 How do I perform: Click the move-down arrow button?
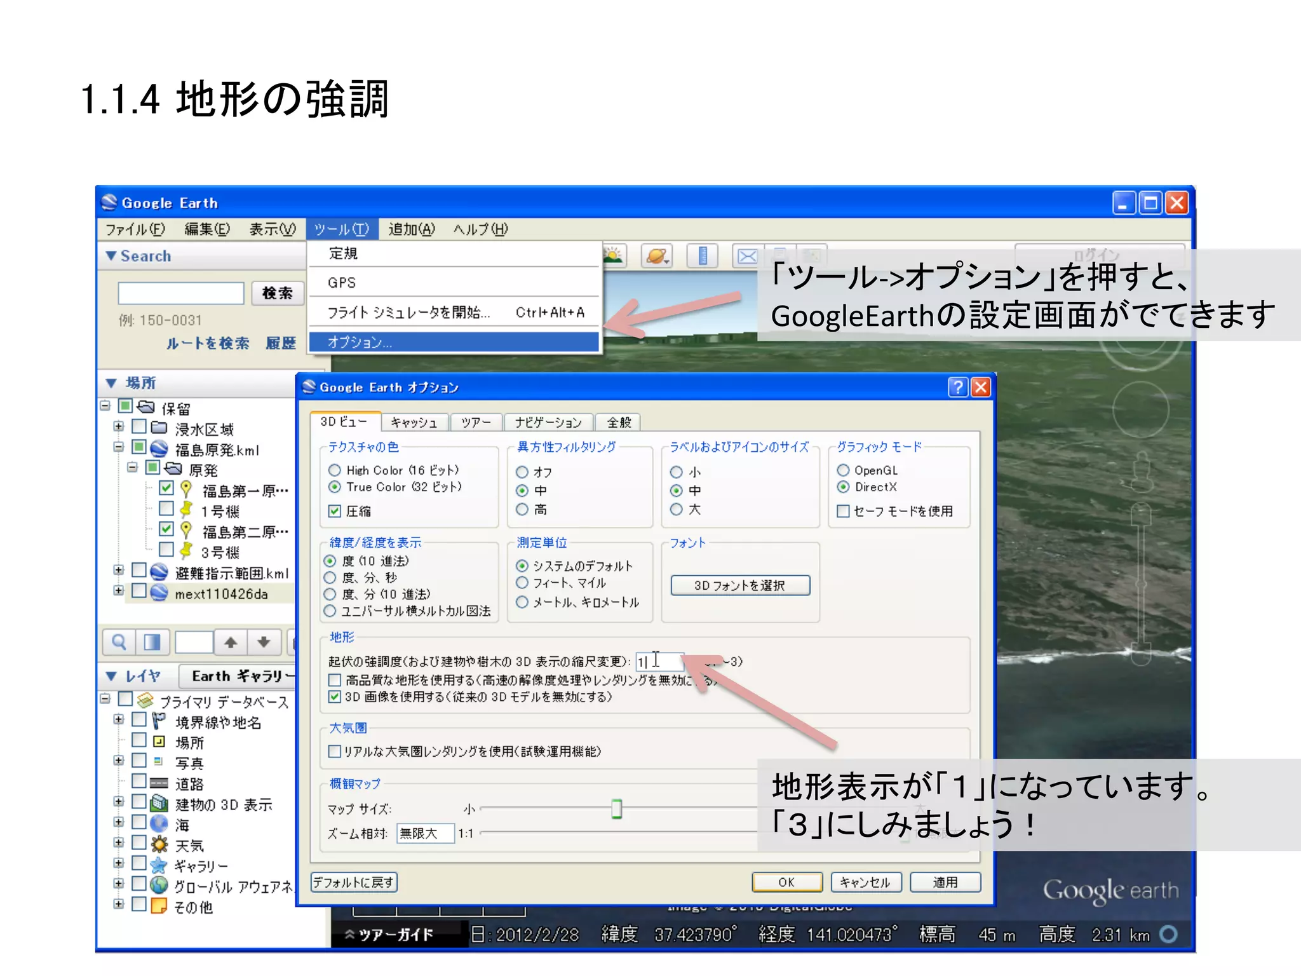pyautogui.click(x=264, y=642)
